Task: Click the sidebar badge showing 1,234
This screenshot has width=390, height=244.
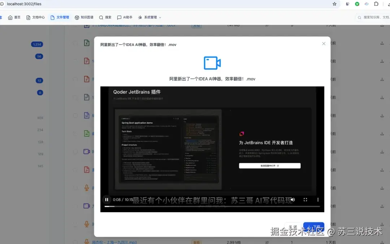Action: pos(37,44)
